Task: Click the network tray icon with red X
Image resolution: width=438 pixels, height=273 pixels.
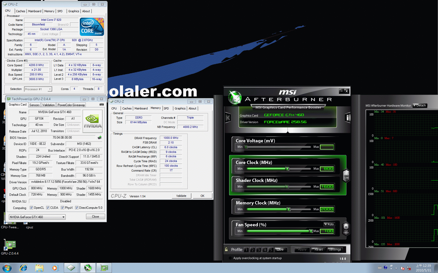Action: click(409, 268)
